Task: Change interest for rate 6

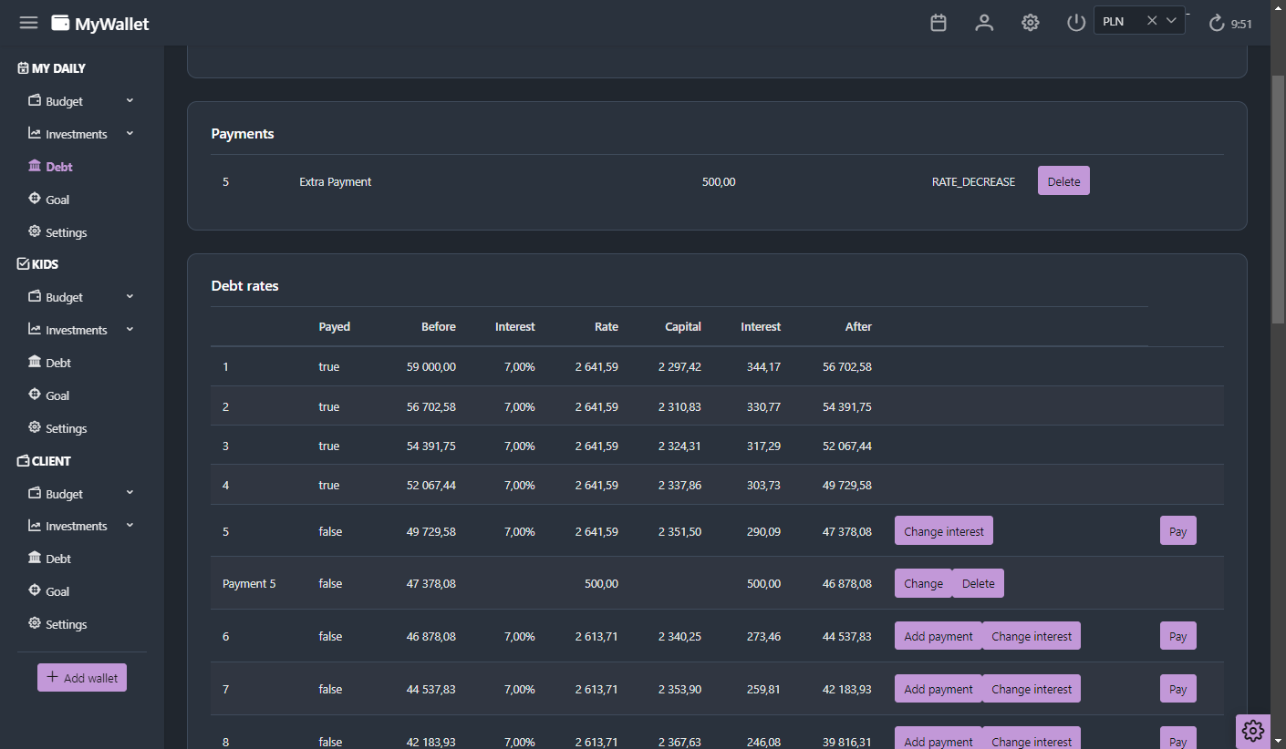Action: pos(1032,636)
